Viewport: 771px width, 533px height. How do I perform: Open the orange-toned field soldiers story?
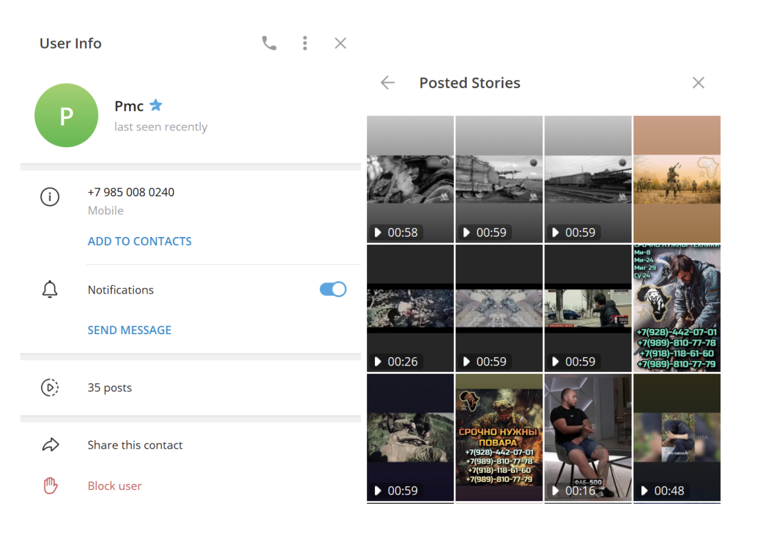click(x=677, y=179)
